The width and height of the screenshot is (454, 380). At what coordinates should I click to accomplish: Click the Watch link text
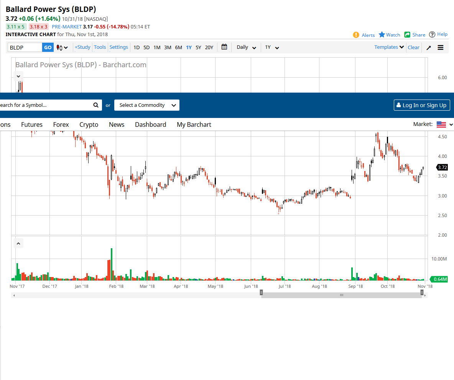(393, 35)
